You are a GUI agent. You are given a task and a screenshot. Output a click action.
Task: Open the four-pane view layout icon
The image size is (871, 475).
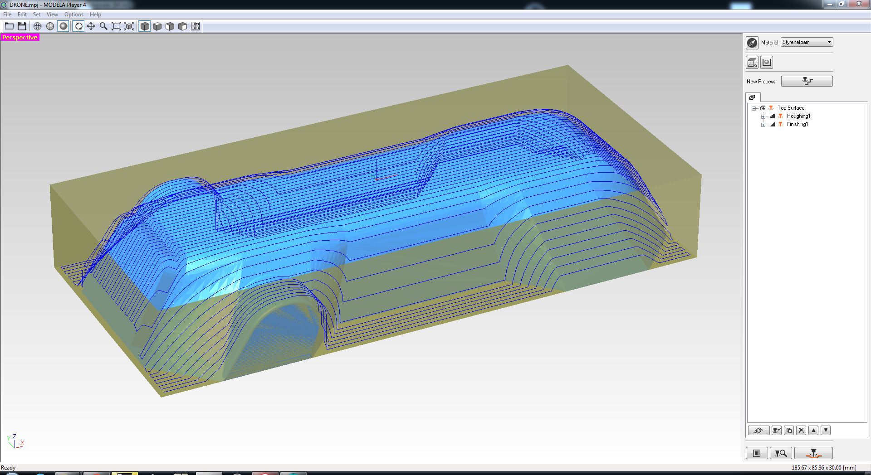tap(195, 26)
